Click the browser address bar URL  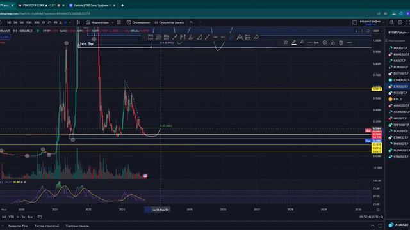click(45, 13)
